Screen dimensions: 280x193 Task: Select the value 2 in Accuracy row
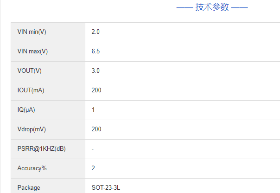(x=93, y=168)
